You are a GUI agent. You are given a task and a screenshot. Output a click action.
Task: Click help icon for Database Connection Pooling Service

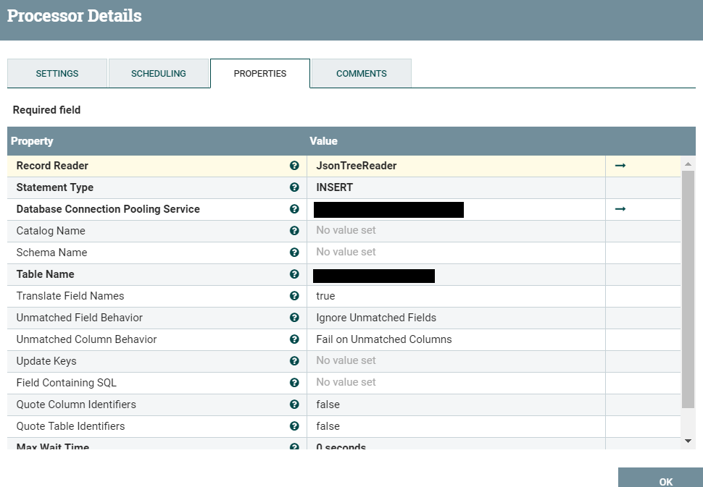pos(294,209)
